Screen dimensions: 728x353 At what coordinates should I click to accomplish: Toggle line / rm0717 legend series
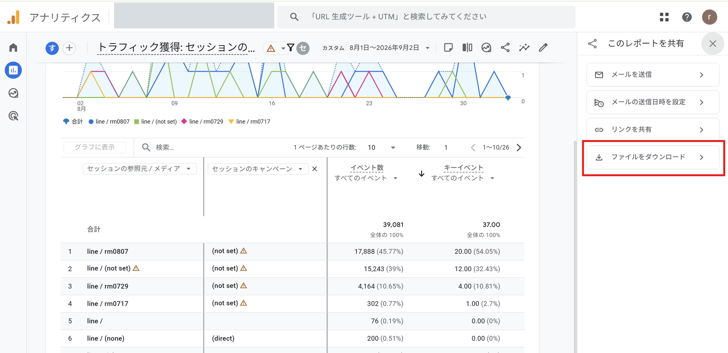(x=249, y=122)
